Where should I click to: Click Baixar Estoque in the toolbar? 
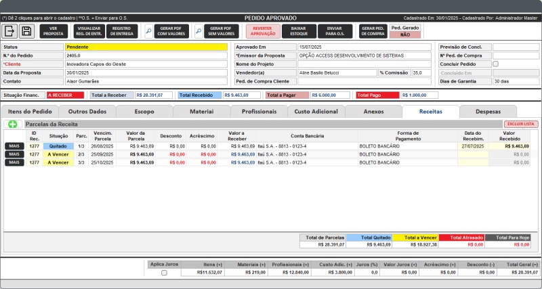(299, 31)
